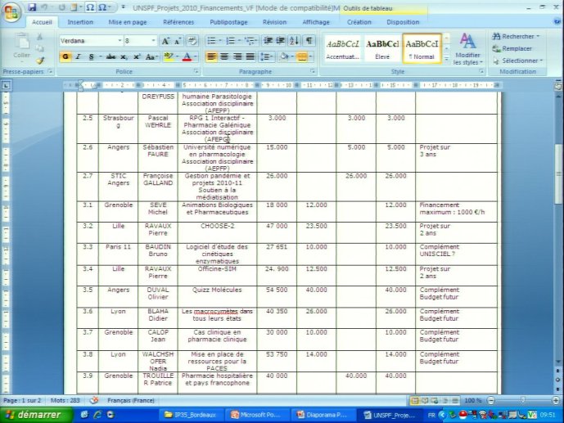The image size is (564, 423).
Task: Apply the Accentuat... style
Action: point(342,49)
